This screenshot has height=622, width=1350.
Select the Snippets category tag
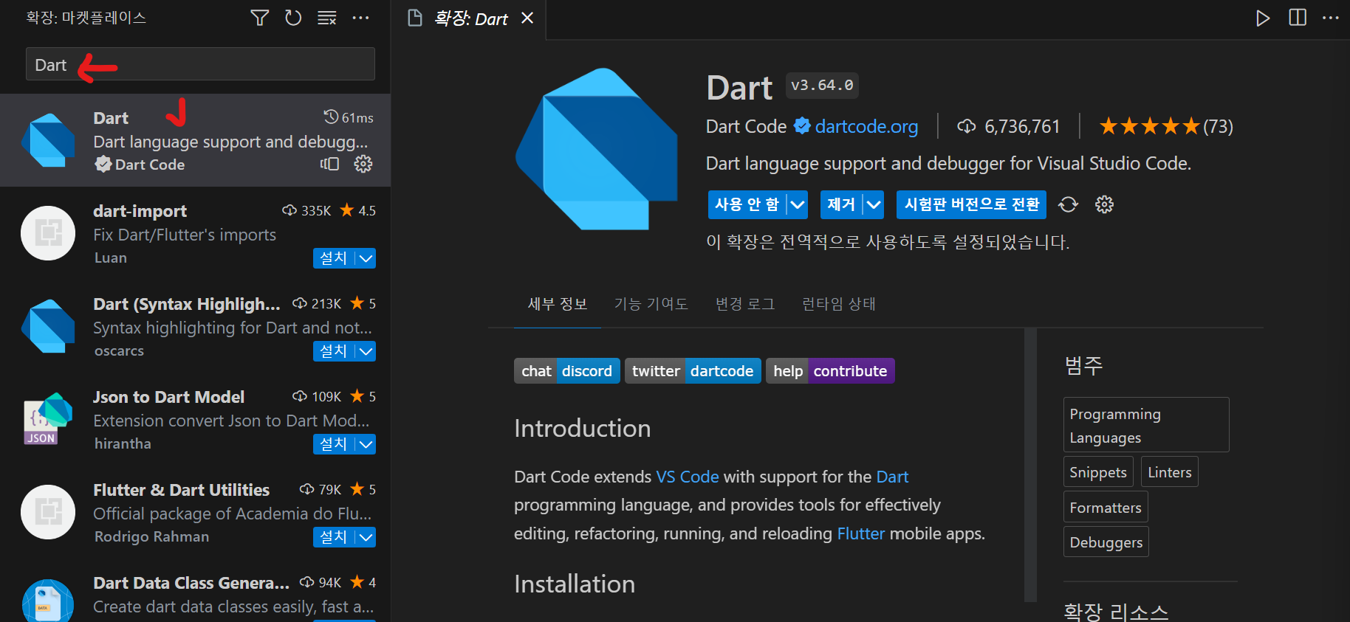[x=1098, y=472]
